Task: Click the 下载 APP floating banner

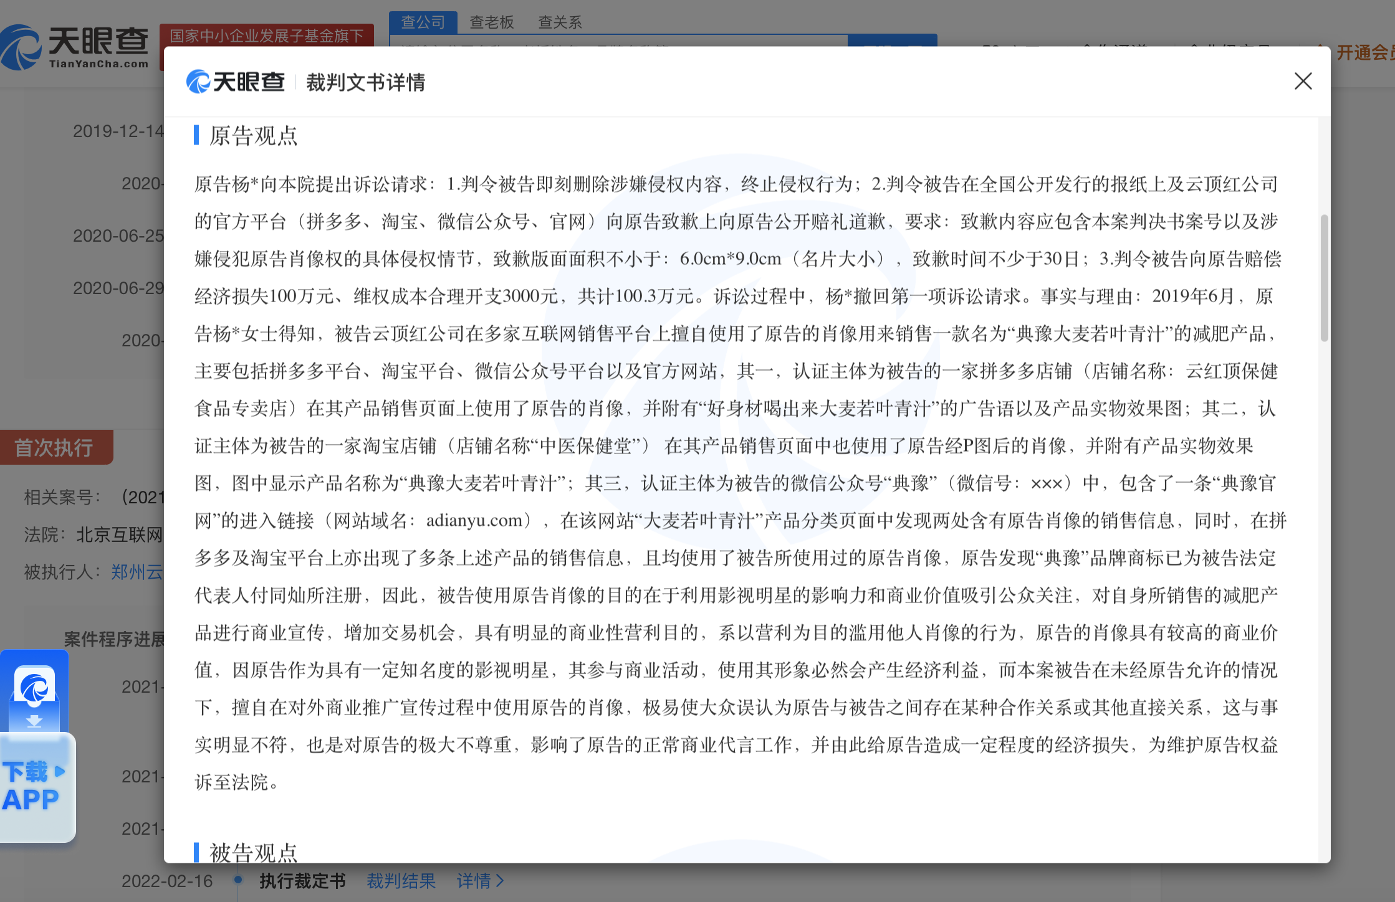Action: [37, 786]
